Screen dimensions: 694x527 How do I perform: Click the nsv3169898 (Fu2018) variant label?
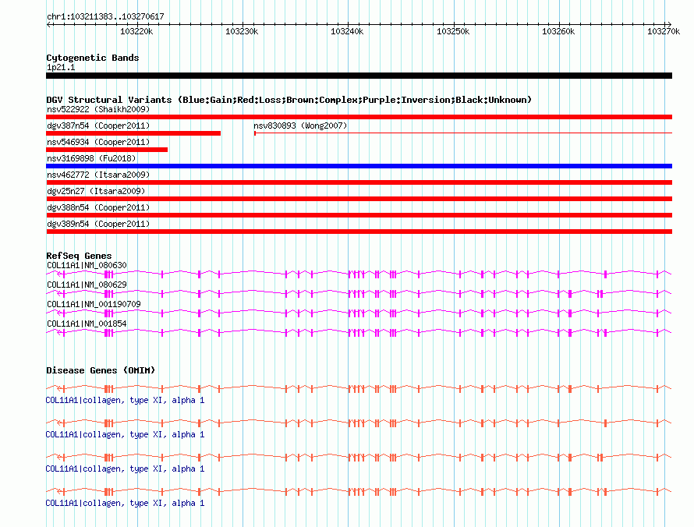(91, 158)
